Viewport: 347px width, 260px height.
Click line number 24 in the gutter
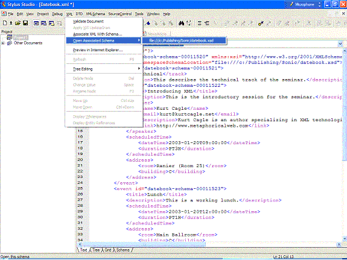coord(80,183)
